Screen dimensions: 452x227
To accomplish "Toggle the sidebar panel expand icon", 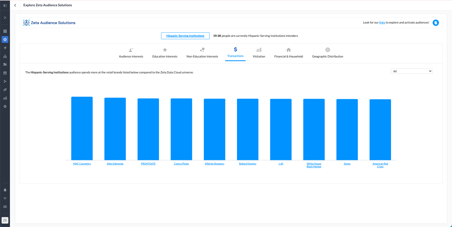I will [5, 5].
